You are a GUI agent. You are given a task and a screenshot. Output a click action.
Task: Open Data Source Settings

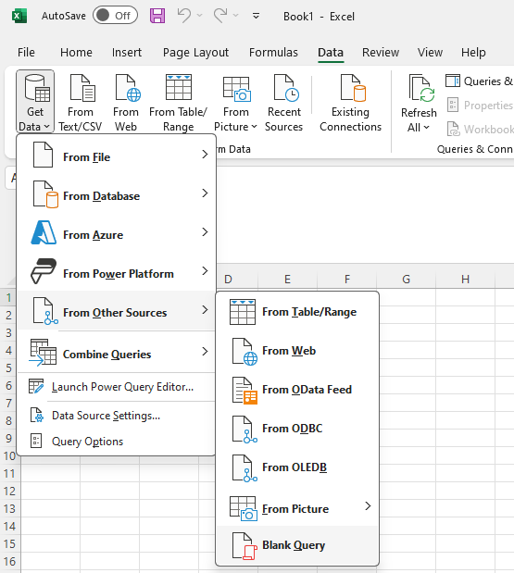coord(117,415)
